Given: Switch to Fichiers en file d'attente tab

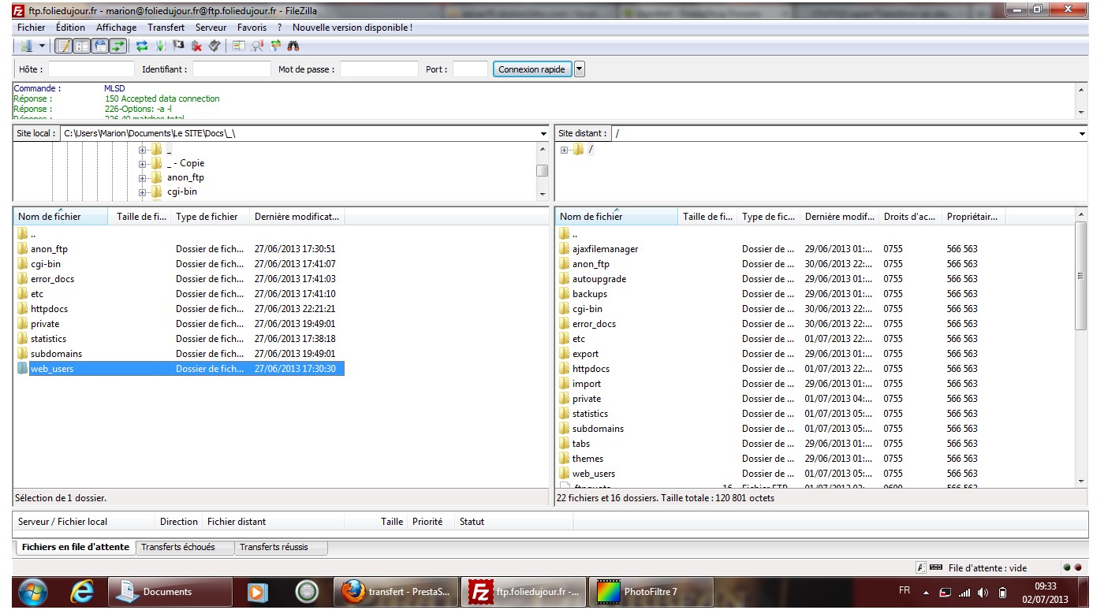Looking at the screenshot, I should pyautogui.click(x=76, y=547).
